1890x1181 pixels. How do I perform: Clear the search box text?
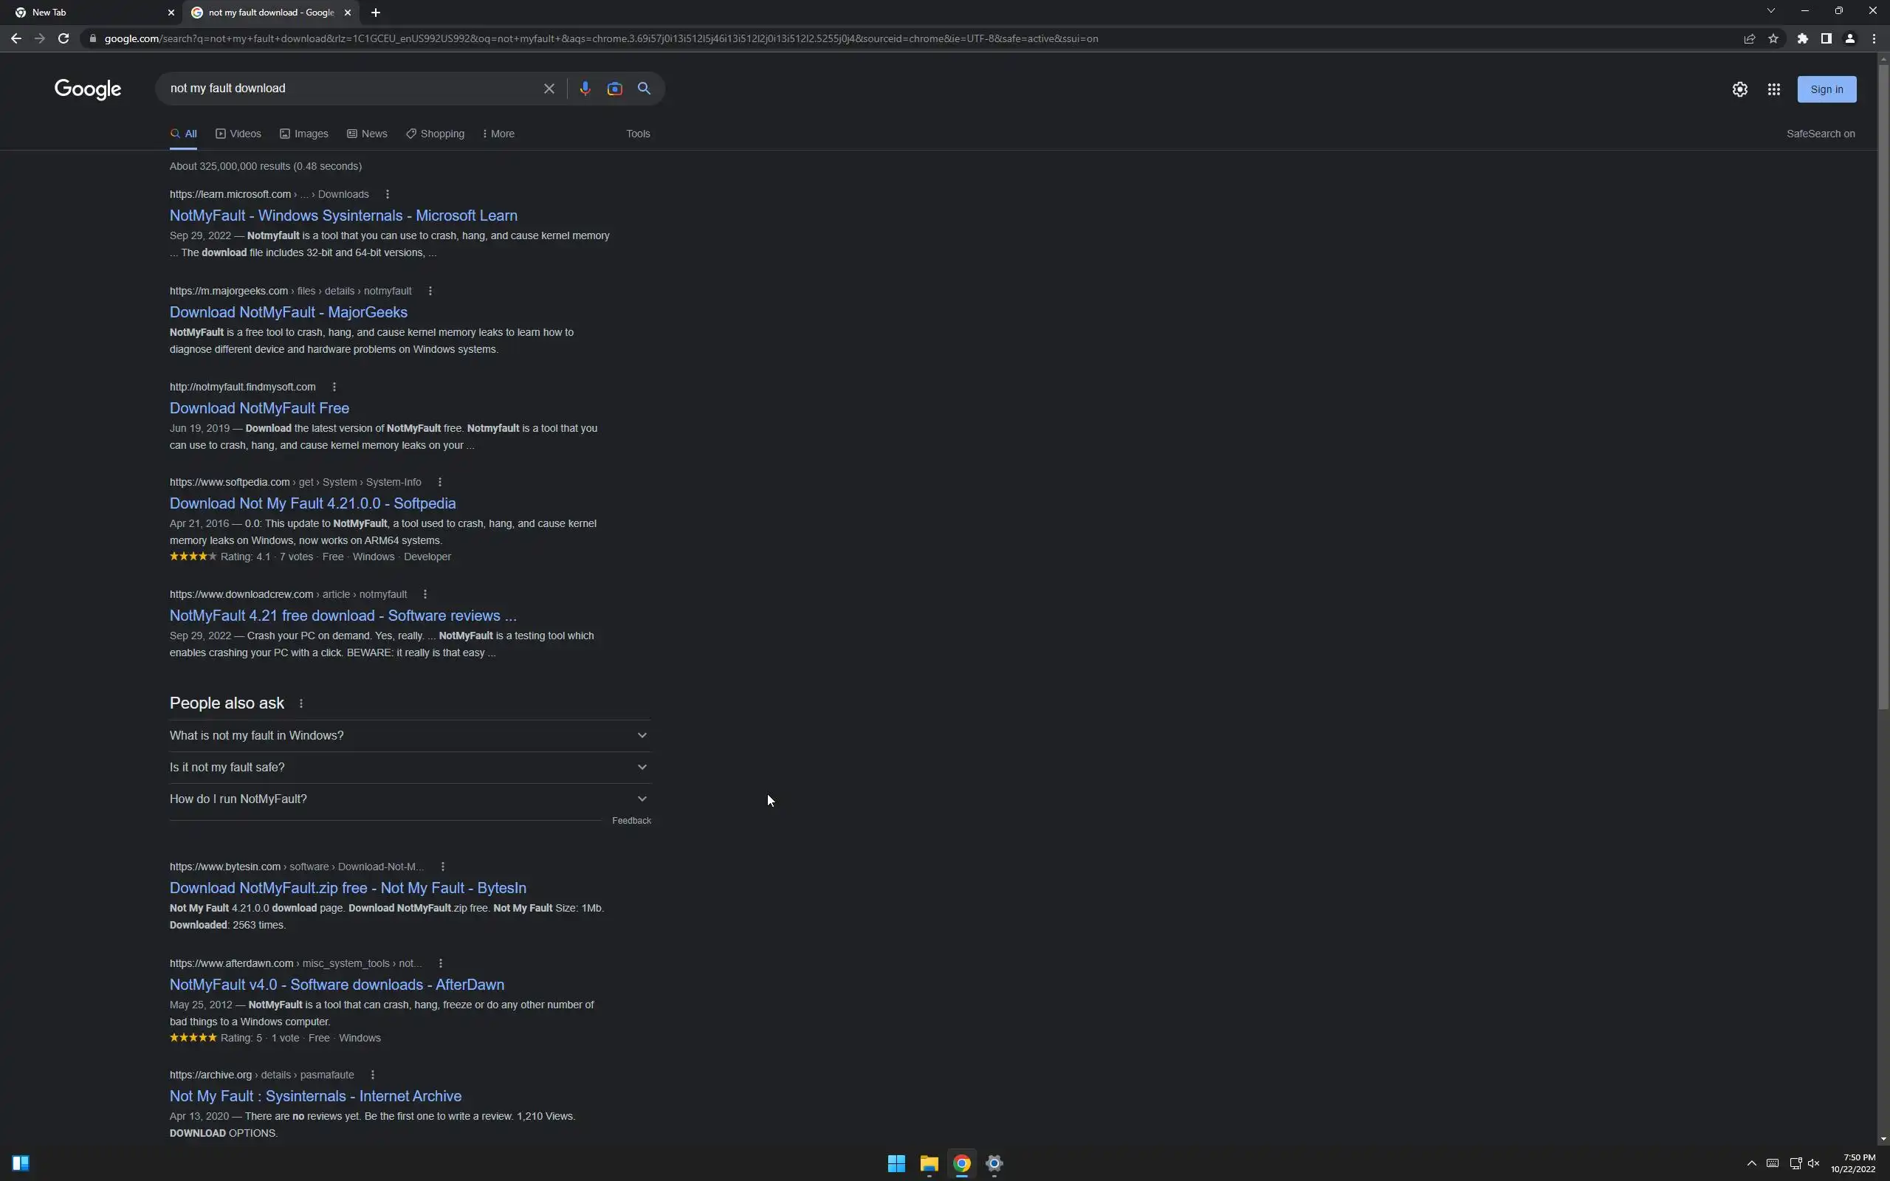point(549,89)
